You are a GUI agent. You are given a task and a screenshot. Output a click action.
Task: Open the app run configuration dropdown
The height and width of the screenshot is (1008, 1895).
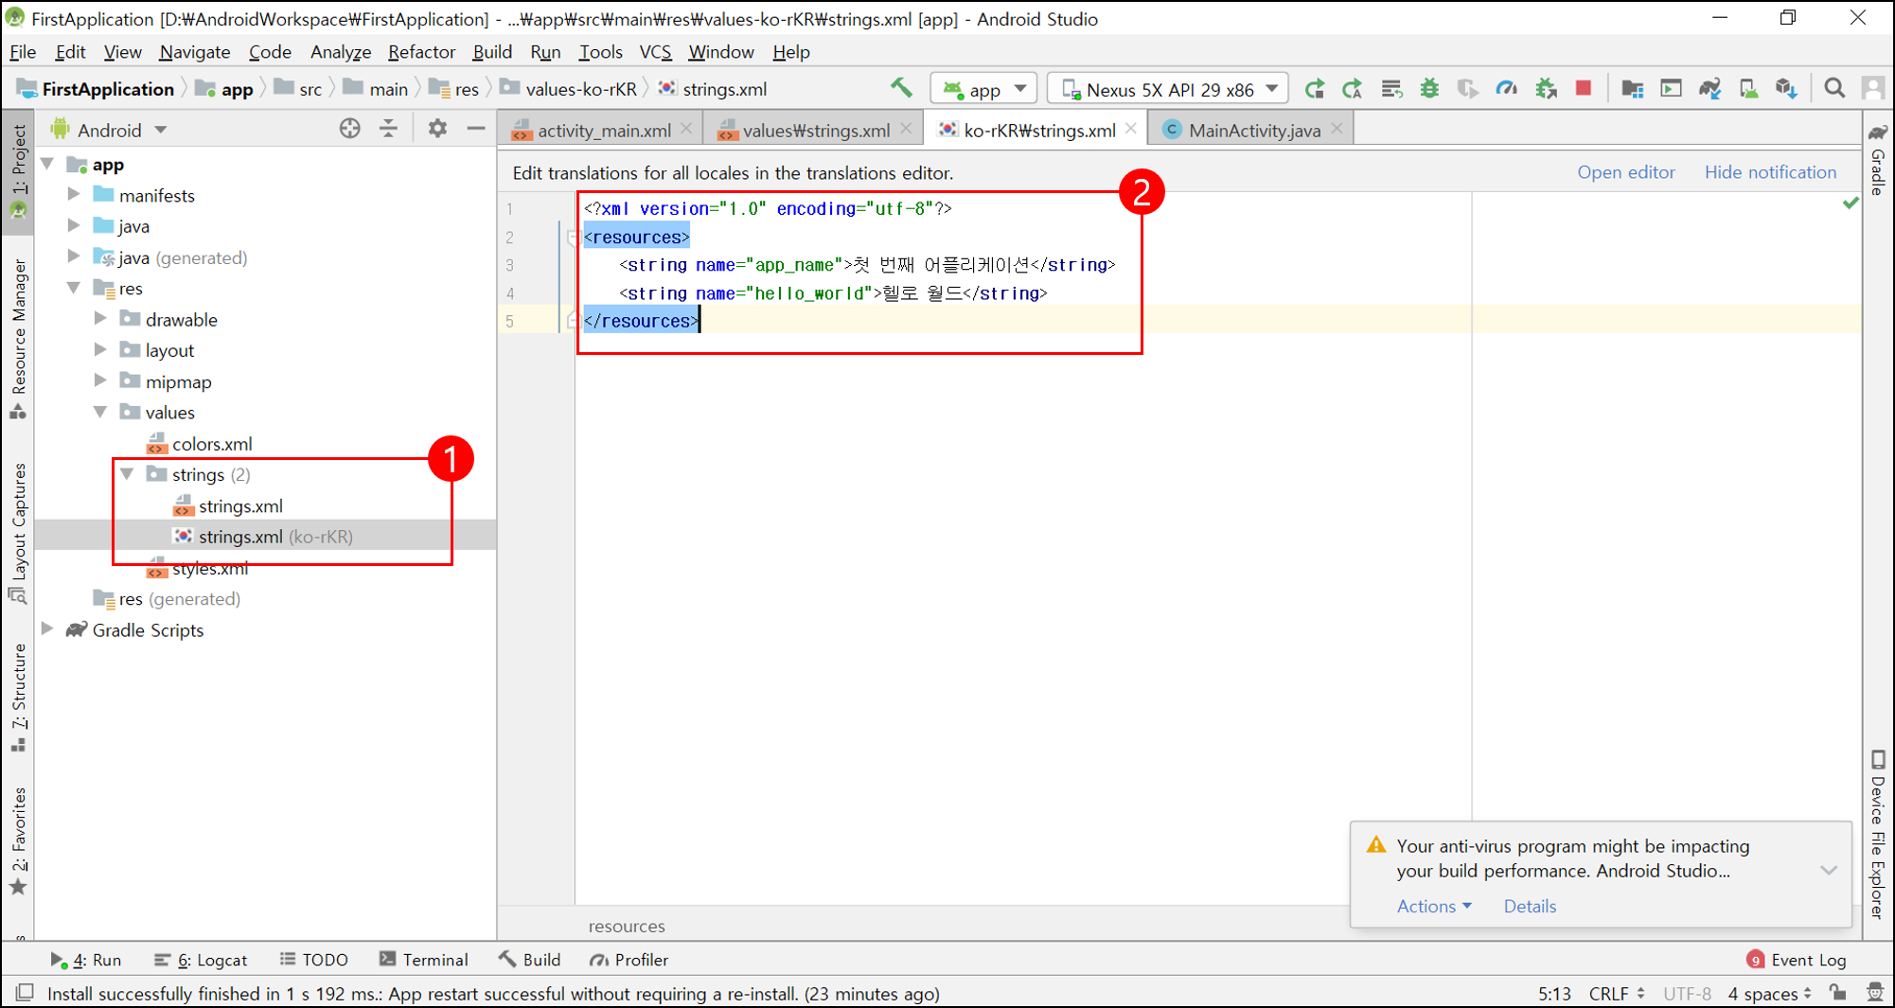click(x=984, y=89)
